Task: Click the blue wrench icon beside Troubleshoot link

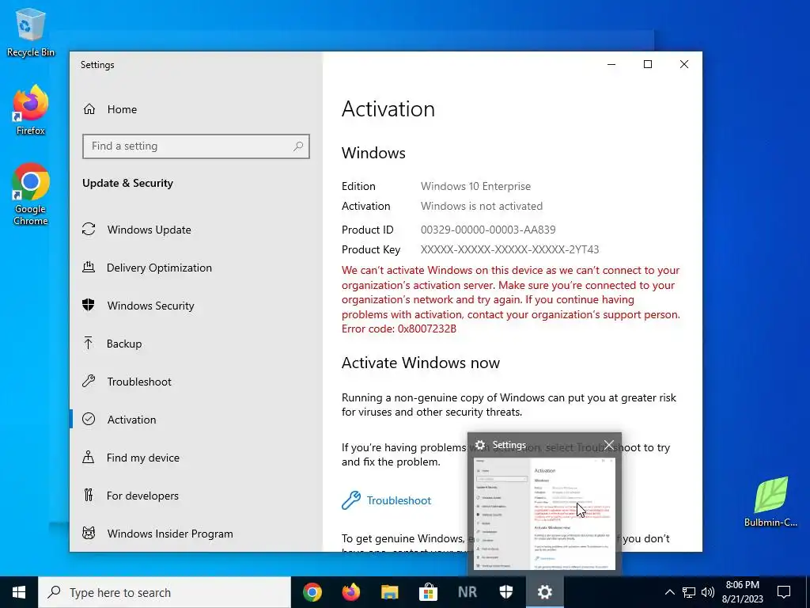Action: tap(351, 500)
